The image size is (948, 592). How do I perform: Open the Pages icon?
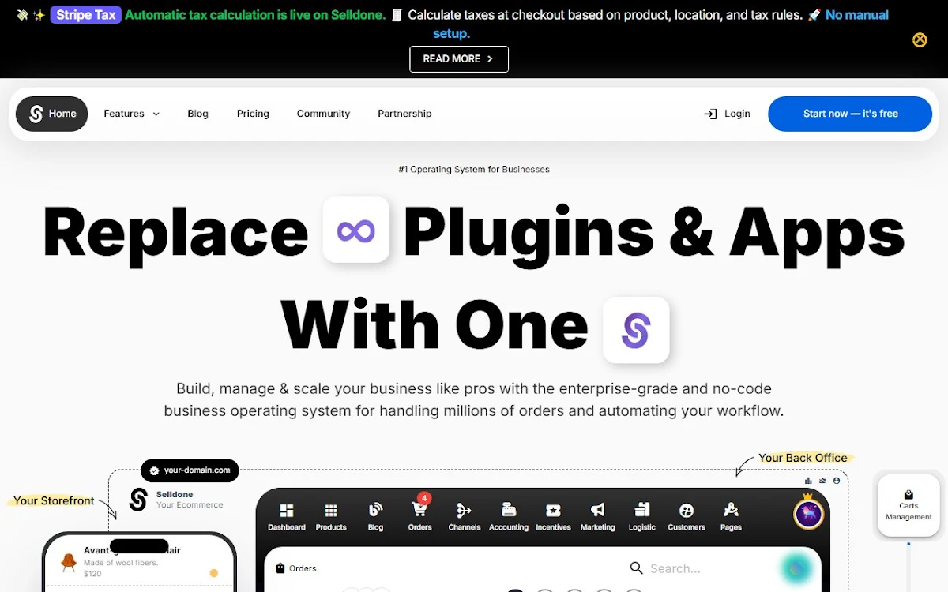(731, 511)
